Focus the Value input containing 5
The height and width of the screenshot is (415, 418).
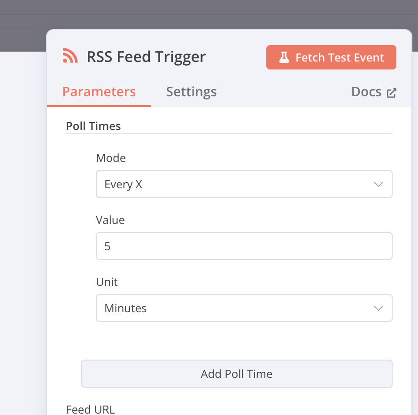[x=244, y=246]
